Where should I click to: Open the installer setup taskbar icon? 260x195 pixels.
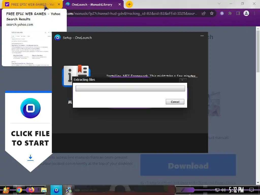coord(69,190)
